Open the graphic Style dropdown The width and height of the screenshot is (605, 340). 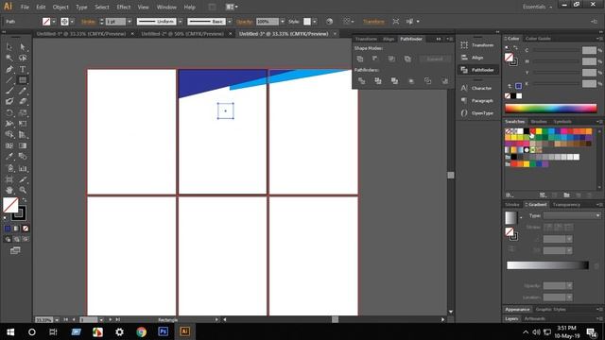315,22
